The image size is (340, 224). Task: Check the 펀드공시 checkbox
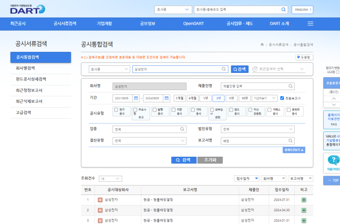coord(231,110)
